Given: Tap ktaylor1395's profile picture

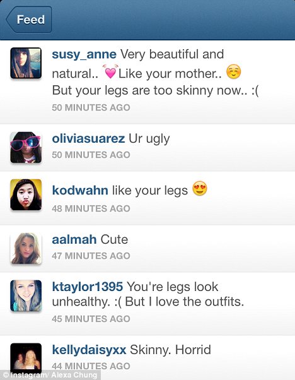Looking at the screenshot, I should [x=26, y=295].
